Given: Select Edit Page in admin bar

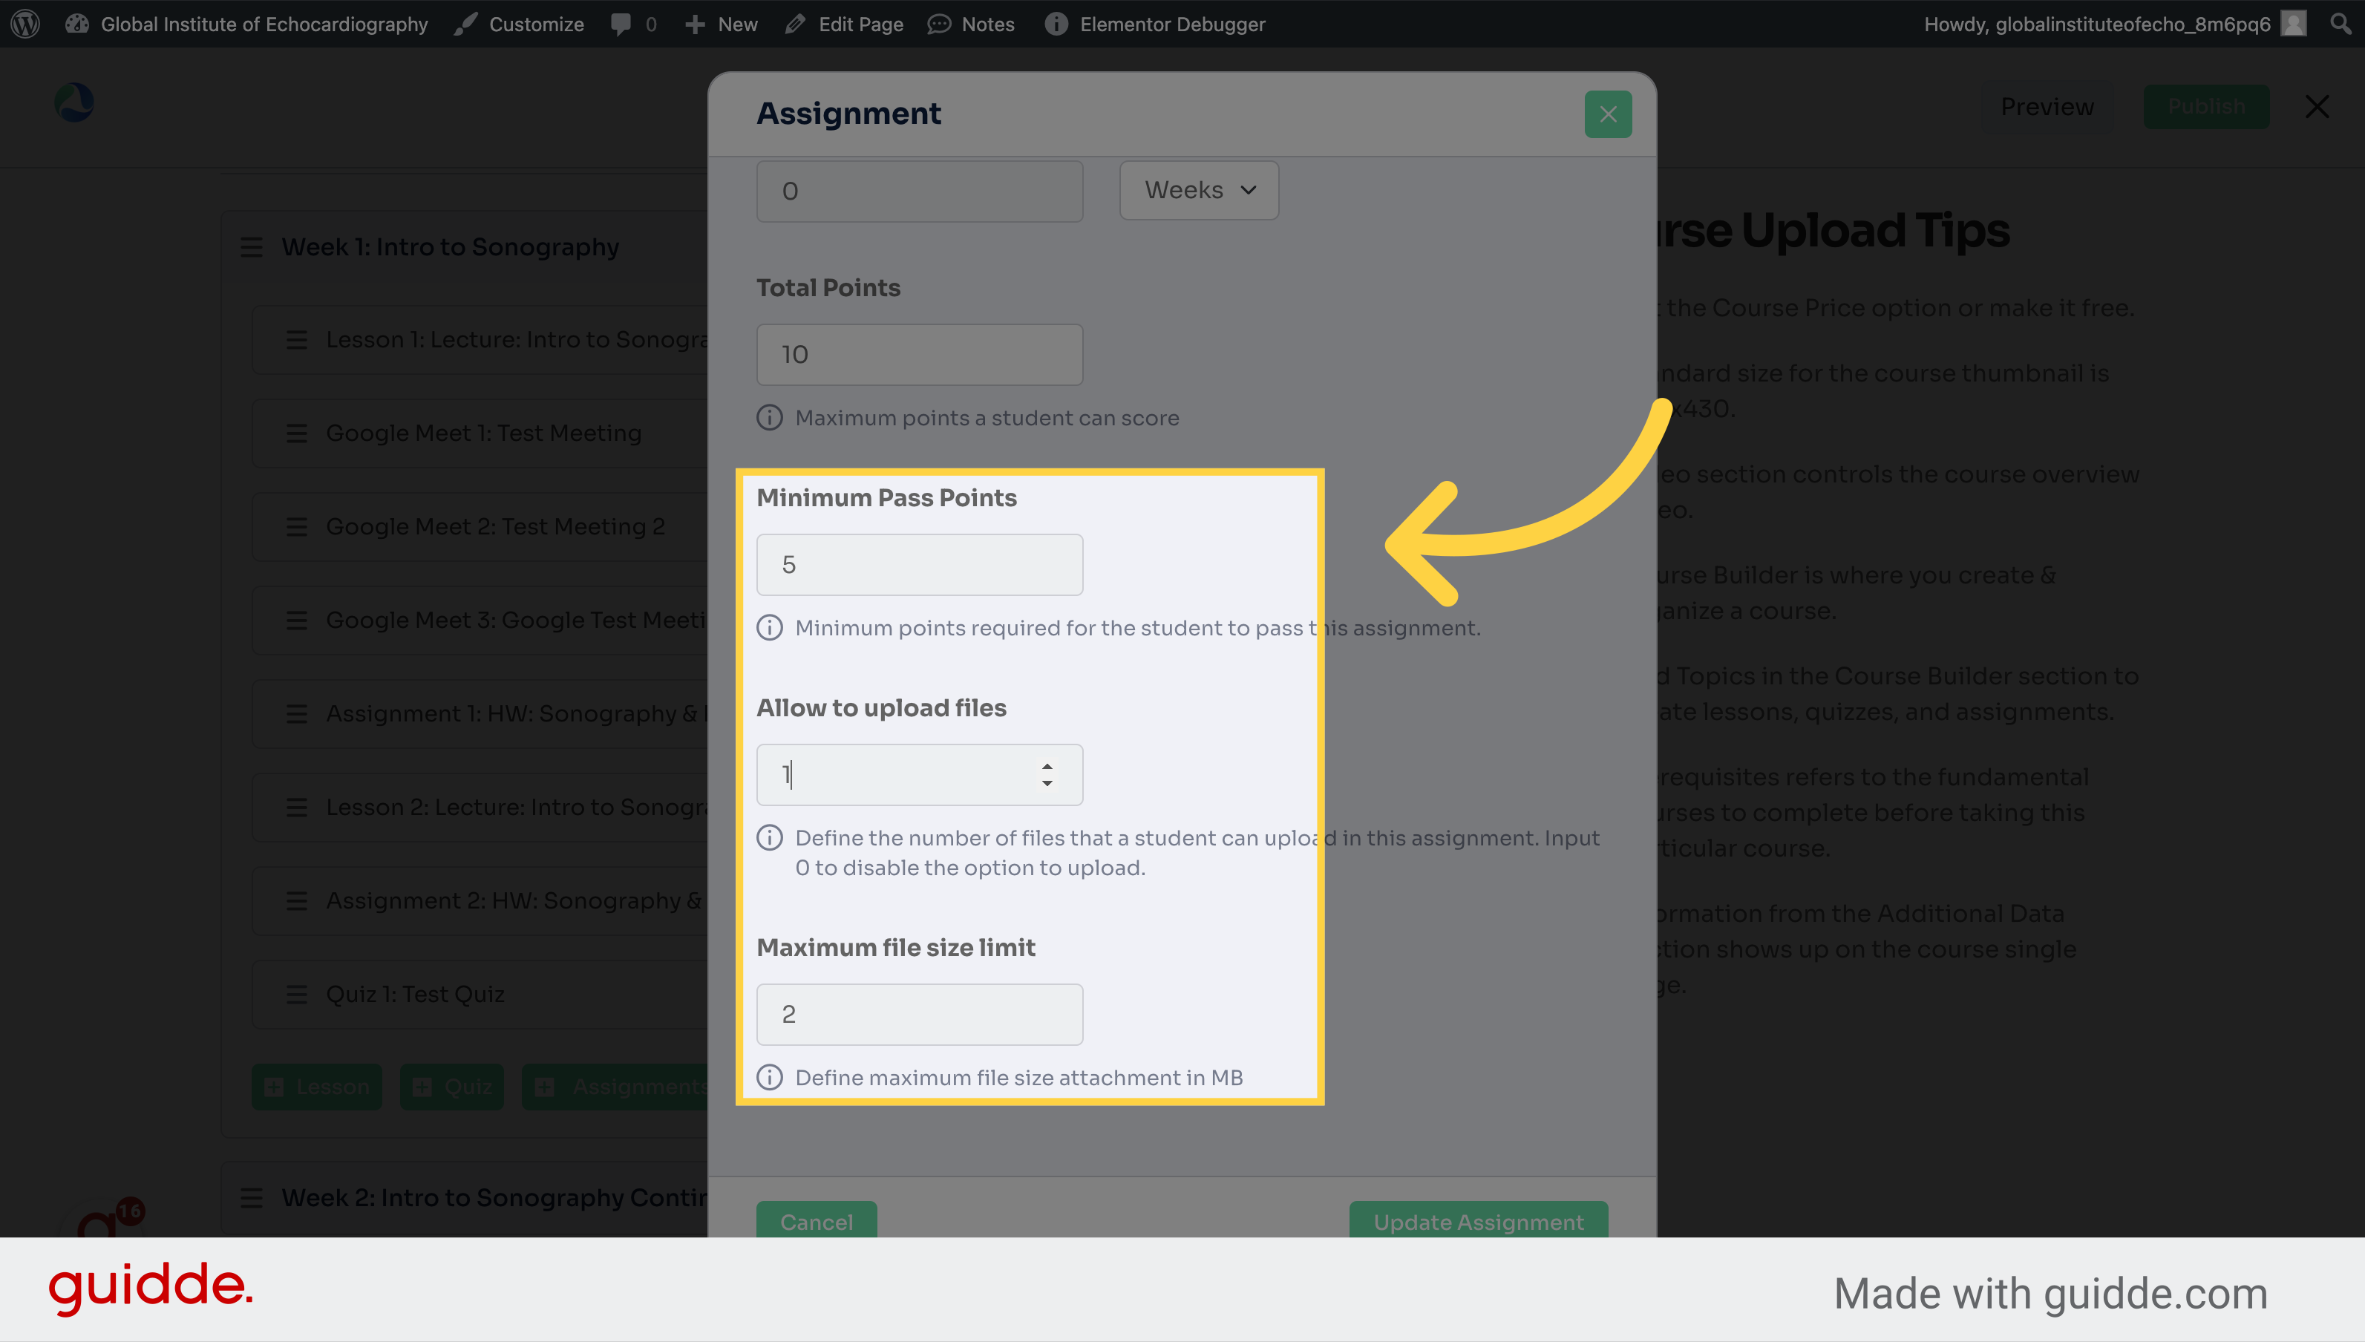Looking at the screenshot, I should tap(844, 24).
